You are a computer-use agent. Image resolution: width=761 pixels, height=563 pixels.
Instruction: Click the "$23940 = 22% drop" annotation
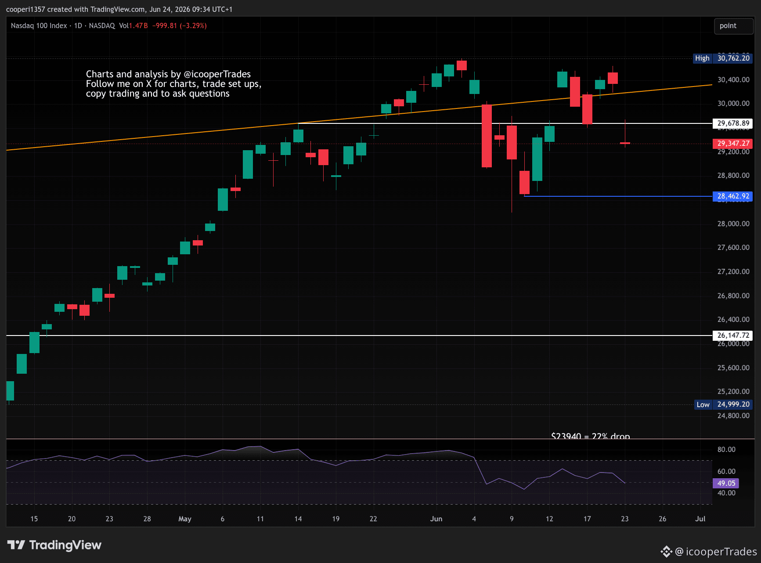coord(591,436)
